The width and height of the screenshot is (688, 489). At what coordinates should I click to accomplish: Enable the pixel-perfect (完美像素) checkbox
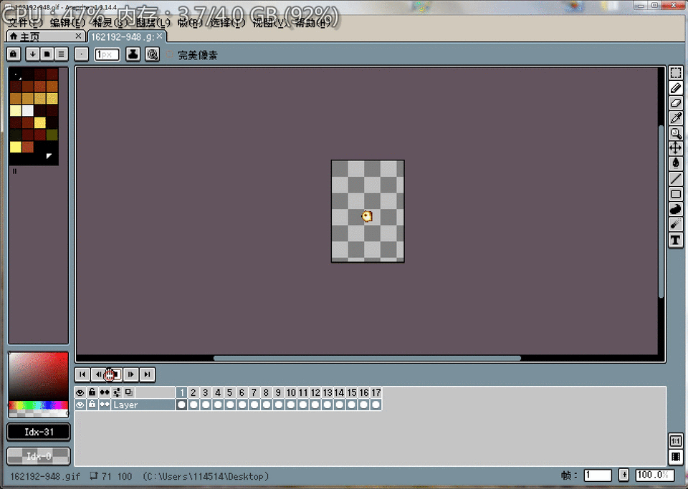tap(169, 54)
